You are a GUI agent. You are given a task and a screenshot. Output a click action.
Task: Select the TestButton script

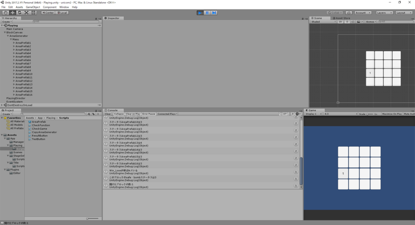37,139
